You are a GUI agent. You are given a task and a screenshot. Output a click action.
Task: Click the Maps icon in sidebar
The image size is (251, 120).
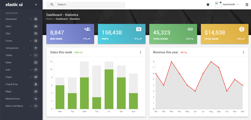36,91
